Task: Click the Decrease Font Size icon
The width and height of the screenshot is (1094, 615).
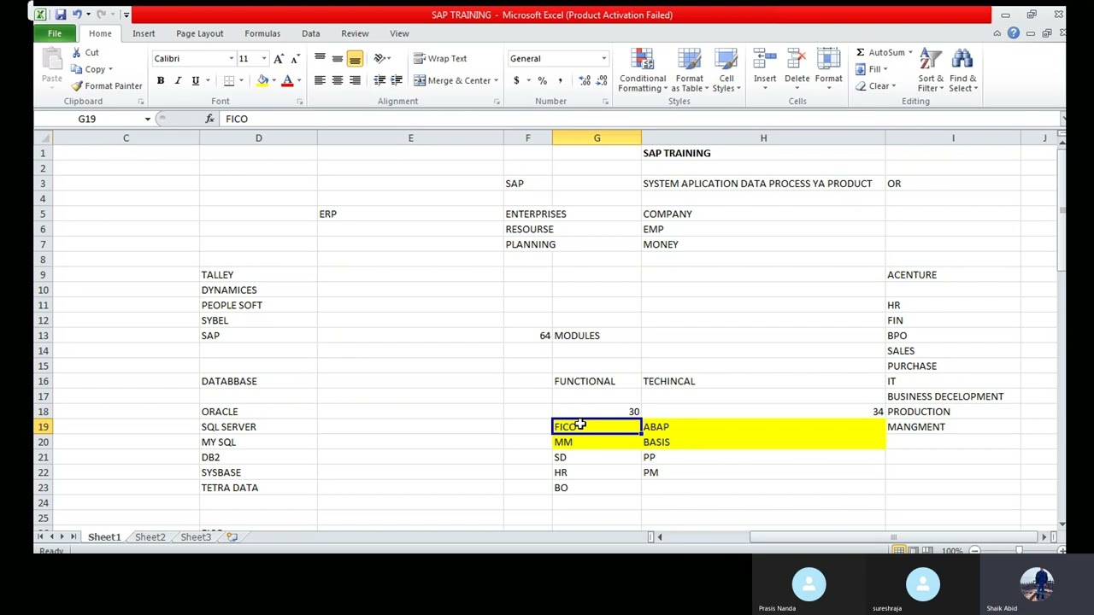Action: (295, 58)
